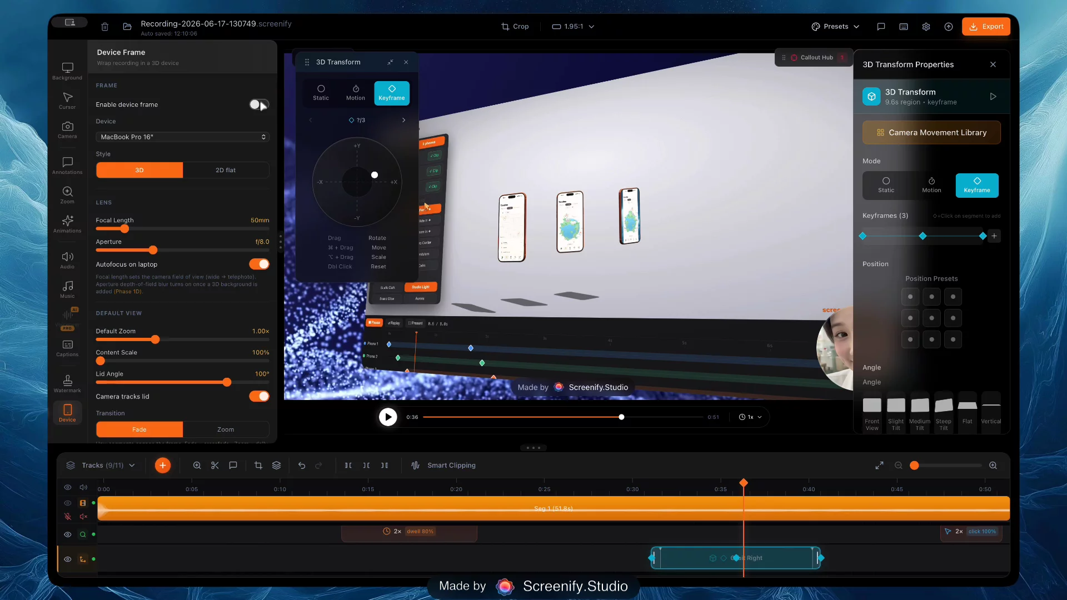Select 3D style tab
1067x600 pixels.
pyautogui.click(x=139, y=170)
